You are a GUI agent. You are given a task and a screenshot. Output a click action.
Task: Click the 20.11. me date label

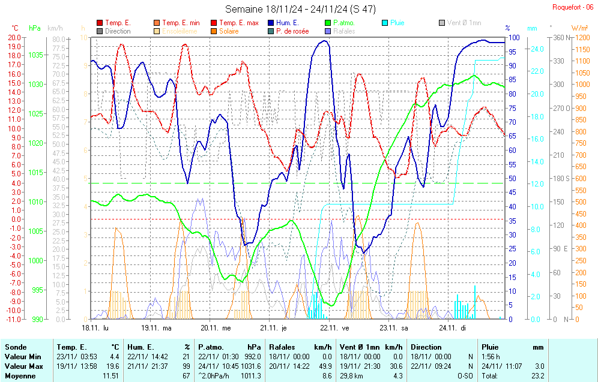216,328
